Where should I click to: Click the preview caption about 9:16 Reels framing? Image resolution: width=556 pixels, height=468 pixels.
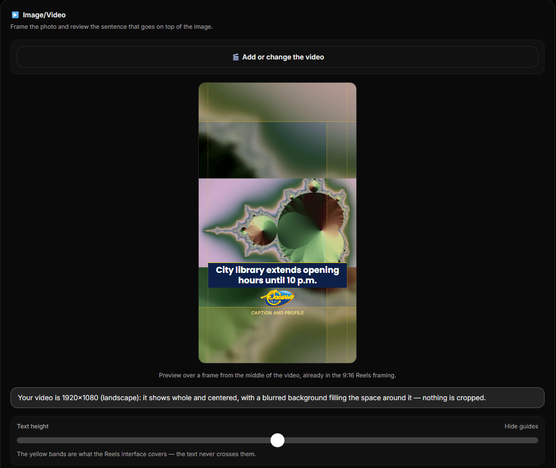point(278,375)
